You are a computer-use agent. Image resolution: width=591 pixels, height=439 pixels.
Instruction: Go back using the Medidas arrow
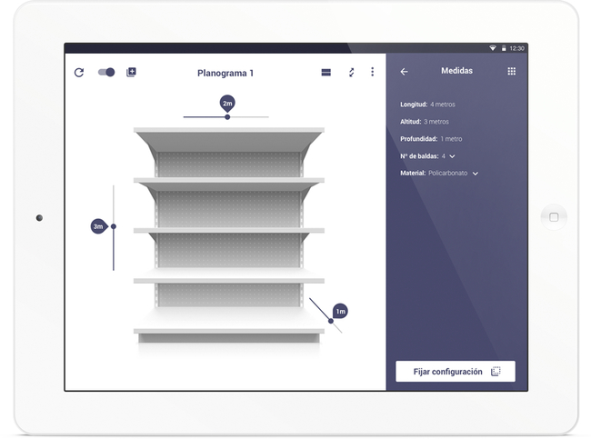(x=404, y=72)
